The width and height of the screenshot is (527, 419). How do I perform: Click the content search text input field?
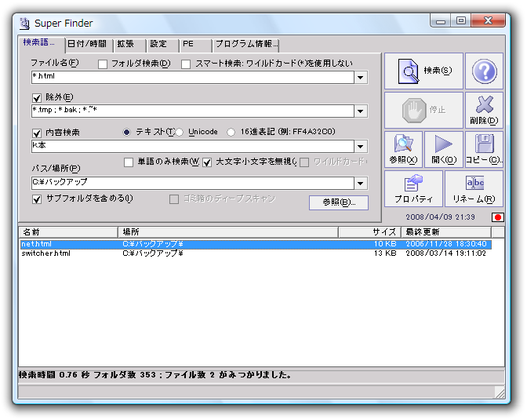193,147
